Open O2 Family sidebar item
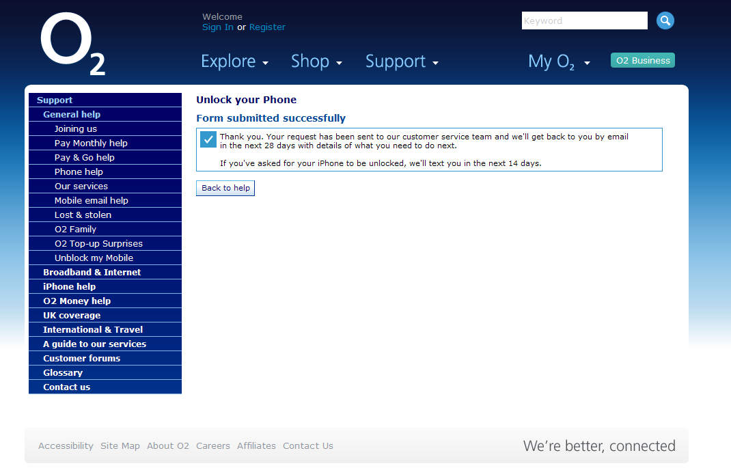 click(x=105, y=230)
